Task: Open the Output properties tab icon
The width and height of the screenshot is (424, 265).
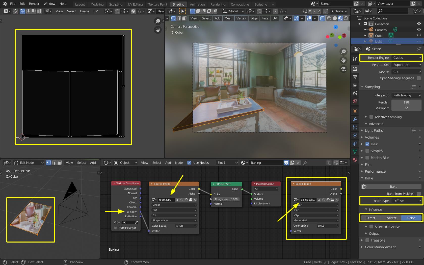Action: click(355, 77)
